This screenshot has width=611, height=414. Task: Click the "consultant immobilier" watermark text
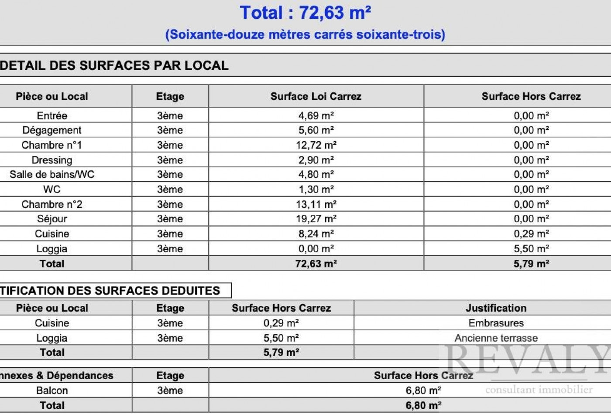click(539, 390)
